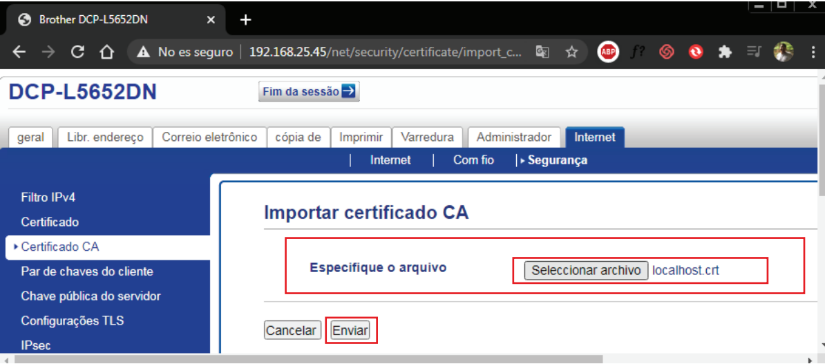
Task: Click the browser back arrow
Action: (x=19, y=52)
